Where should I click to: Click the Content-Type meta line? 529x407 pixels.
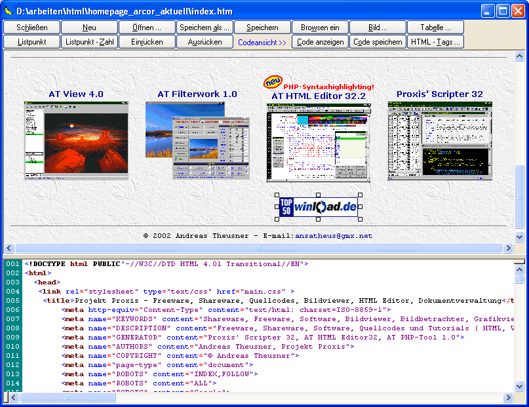click(x=226, y=309)
